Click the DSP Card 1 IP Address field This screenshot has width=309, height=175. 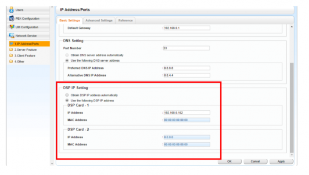(x=187, y=112)
